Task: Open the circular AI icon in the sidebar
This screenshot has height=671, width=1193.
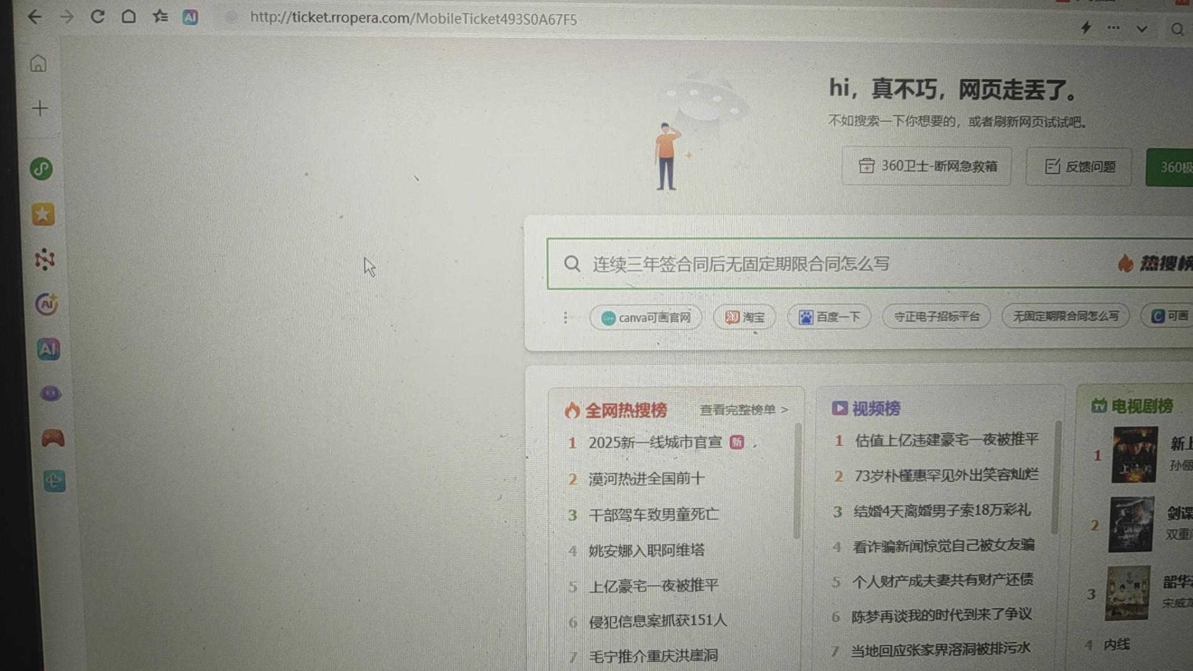Action: point(47,304)
